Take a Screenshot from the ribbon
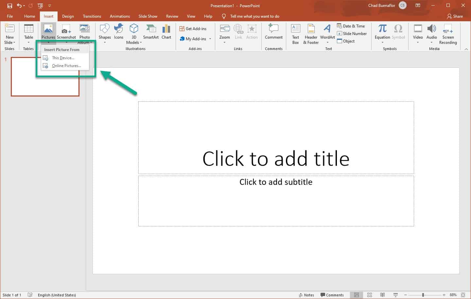This screenshot has width=471, height=299. [x=66, y=31]
